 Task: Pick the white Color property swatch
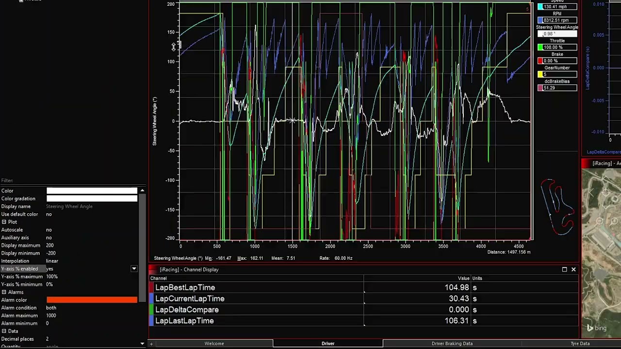pos(92,191)
